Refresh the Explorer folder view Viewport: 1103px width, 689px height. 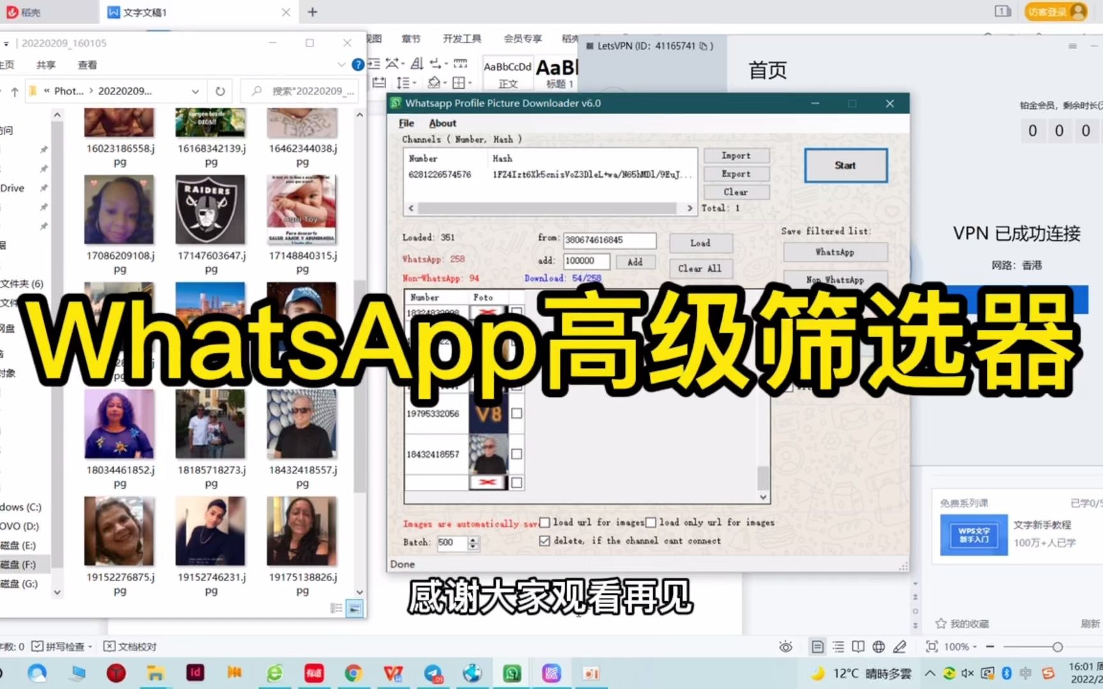220,91
